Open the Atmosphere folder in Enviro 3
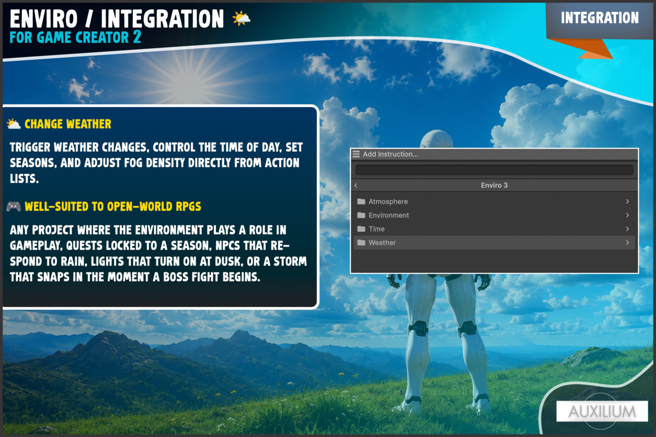The height and width of the screenshot is (437, 656). point(494,202)
